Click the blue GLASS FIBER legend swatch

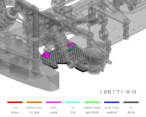112,102
